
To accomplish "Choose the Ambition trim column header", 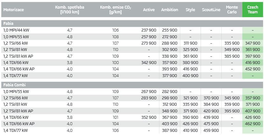I will pos(169,10).
